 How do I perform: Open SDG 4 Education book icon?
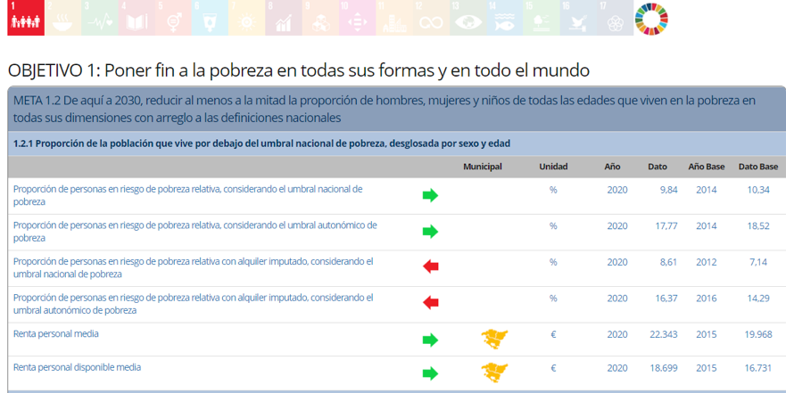click(137, 18)
